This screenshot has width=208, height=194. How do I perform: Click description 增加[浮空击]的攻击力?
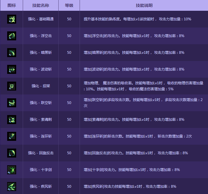(x=134, y=36)
